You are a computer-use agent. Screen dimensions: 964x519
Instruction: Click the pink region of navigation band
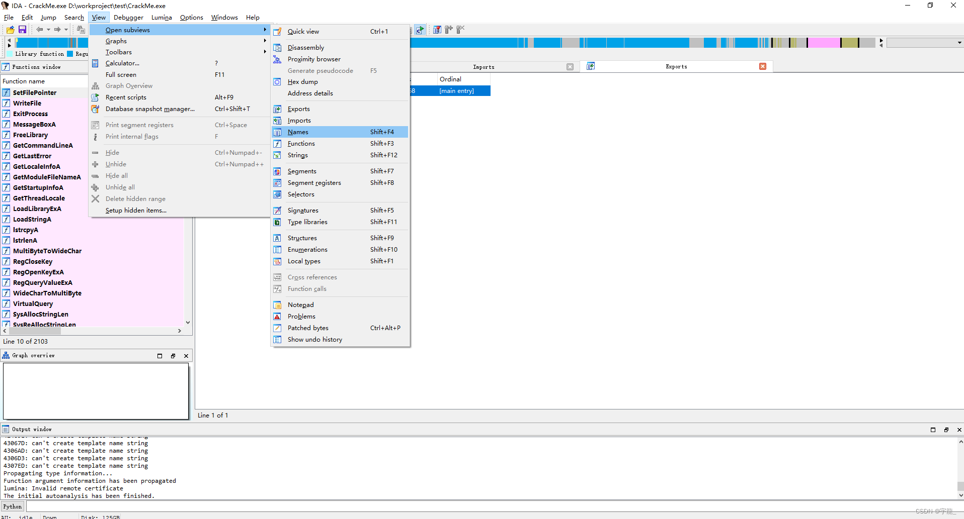pyautogui.click(x=824, y=43)
